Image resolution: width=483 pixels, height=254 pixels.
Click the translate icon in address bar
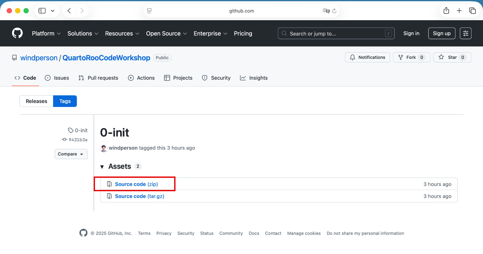(326, 11)
